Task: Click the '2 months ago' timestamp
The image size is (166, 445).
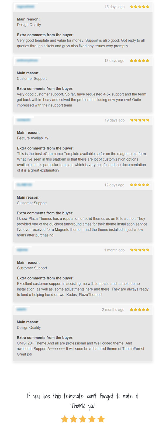Action: pyautogui.click(x=113, y=310)
